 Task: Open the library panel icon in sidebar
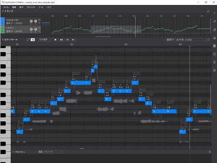coord(215,38)
